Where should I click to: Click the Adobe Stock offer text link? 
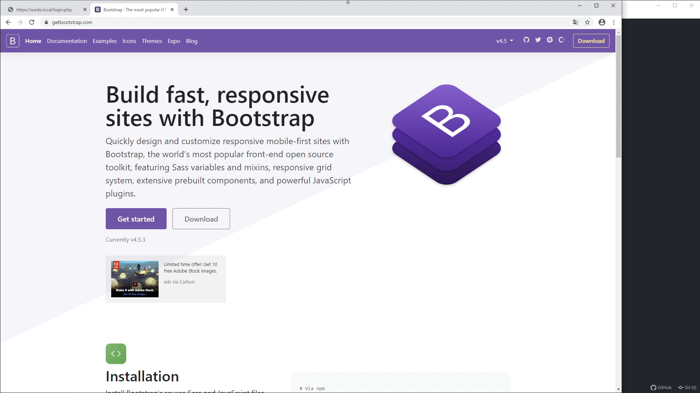pos(191,267)
